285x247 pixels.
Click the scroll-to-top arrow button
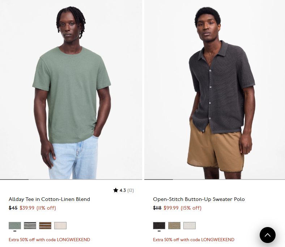[x=267, y=235]
